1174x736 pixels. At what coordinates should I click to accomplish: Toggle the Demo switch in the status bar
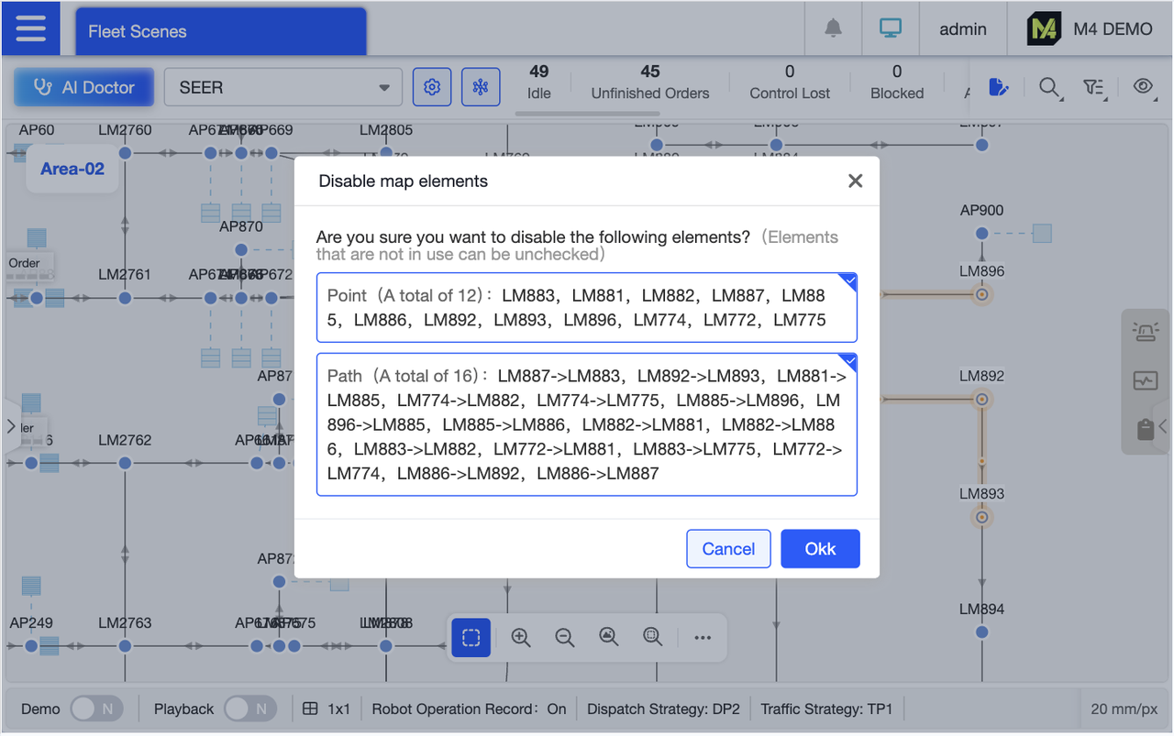(x=96, y=708)
